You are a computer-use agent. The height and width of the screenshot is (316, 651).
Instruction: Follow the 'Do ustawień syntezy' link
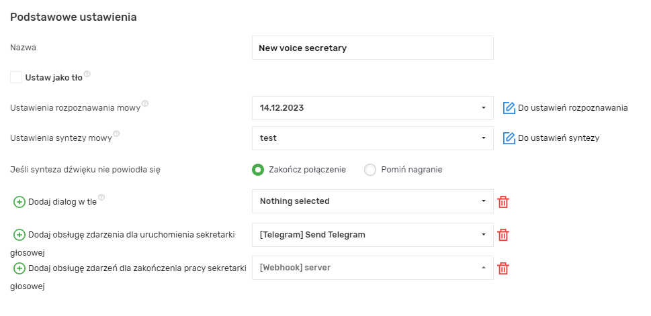[x=558, y=138]
